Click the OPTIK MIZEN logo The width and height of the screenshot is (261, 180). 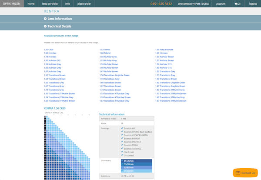pos(12,3)
